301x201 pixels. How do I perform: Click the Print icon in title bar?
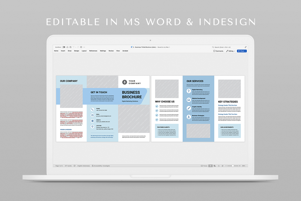(x=81, y=47)
